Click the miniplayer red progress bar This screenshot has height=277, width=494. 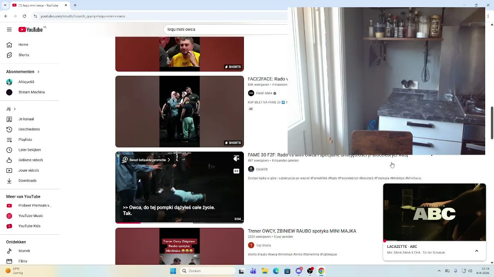(435, 241)
